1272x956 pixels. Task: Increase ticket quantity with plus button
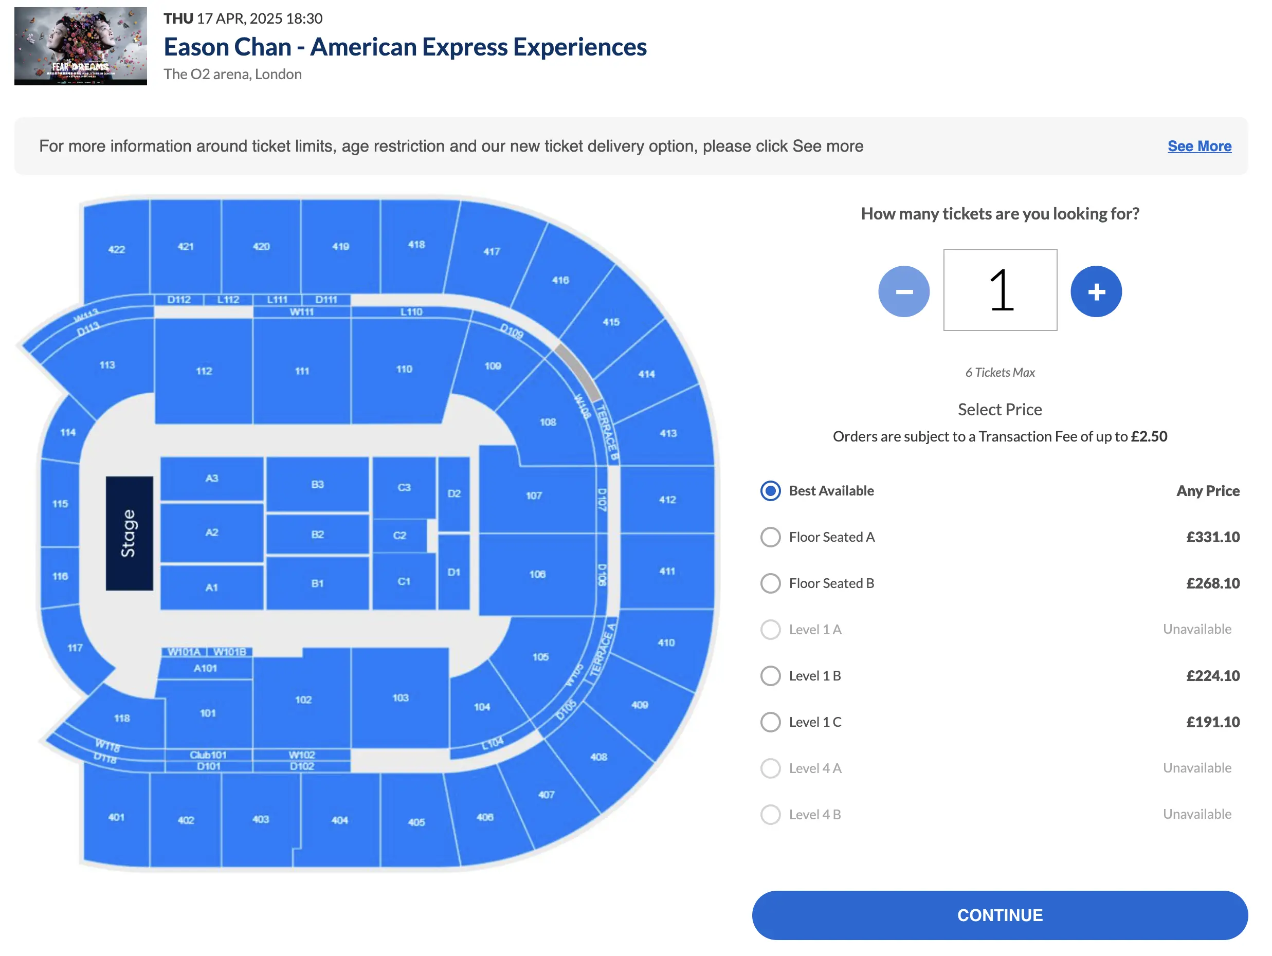tap(1096, 291)
